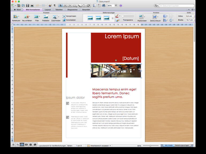This screenshot has width=206, height=154.
Task: Open the zoom percentage dropdown in toolbar
Action: pos(116,5)
